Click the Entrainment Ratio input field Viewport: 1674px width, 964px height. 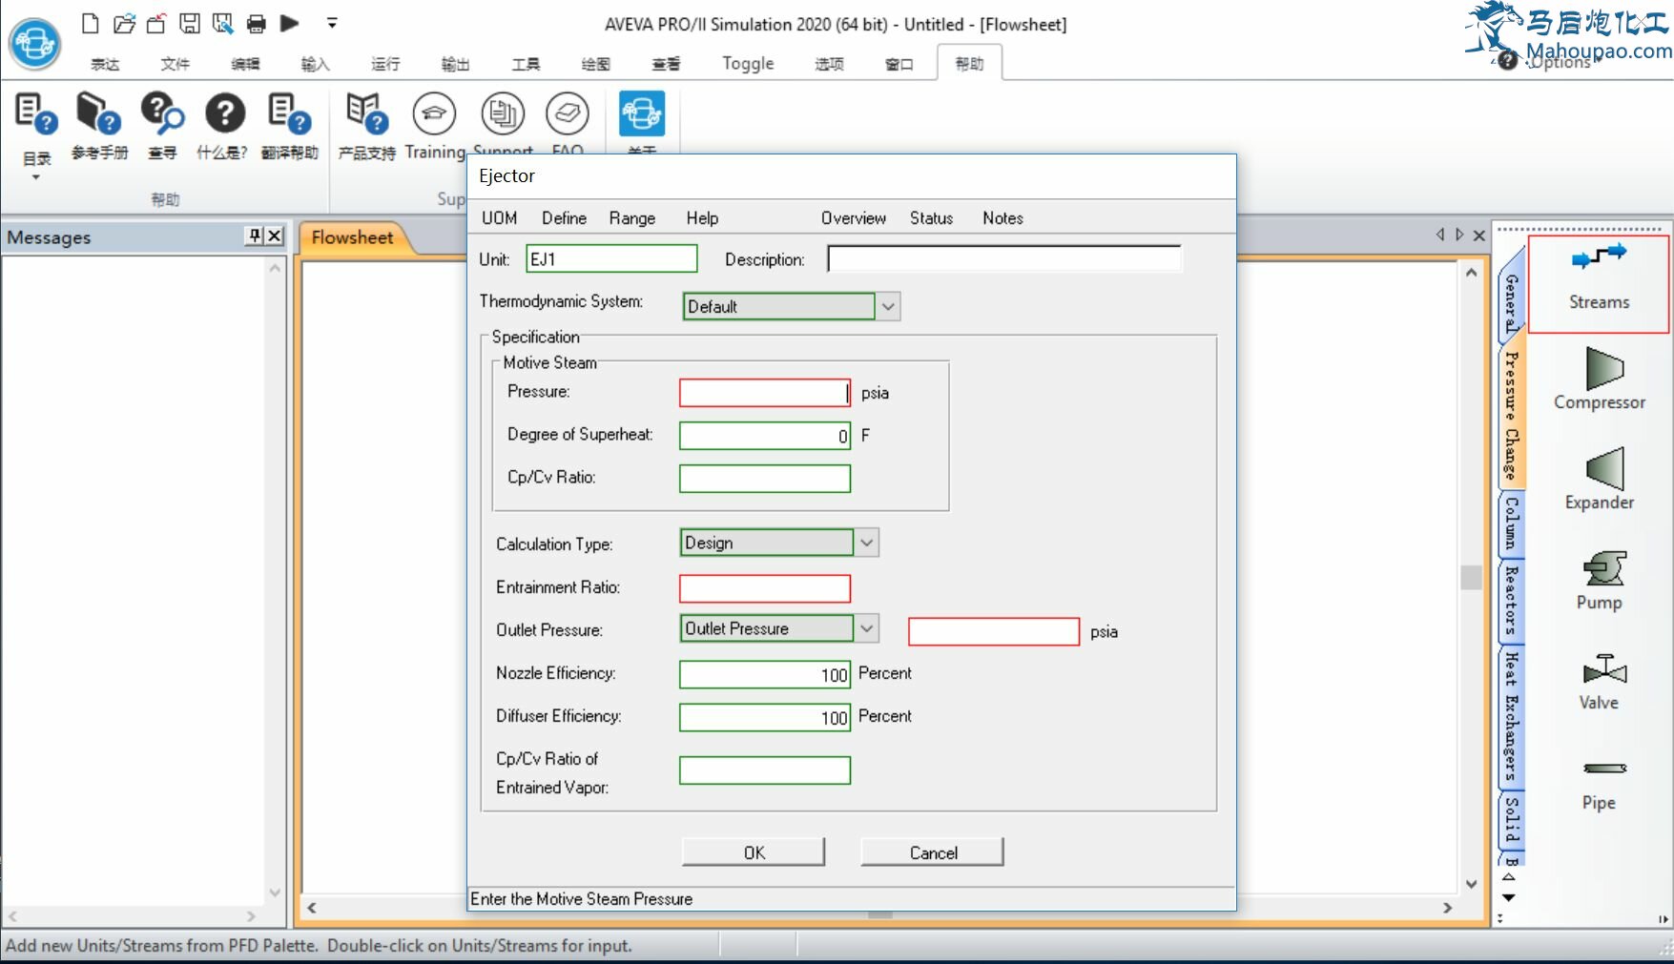(x=764, y=588)
